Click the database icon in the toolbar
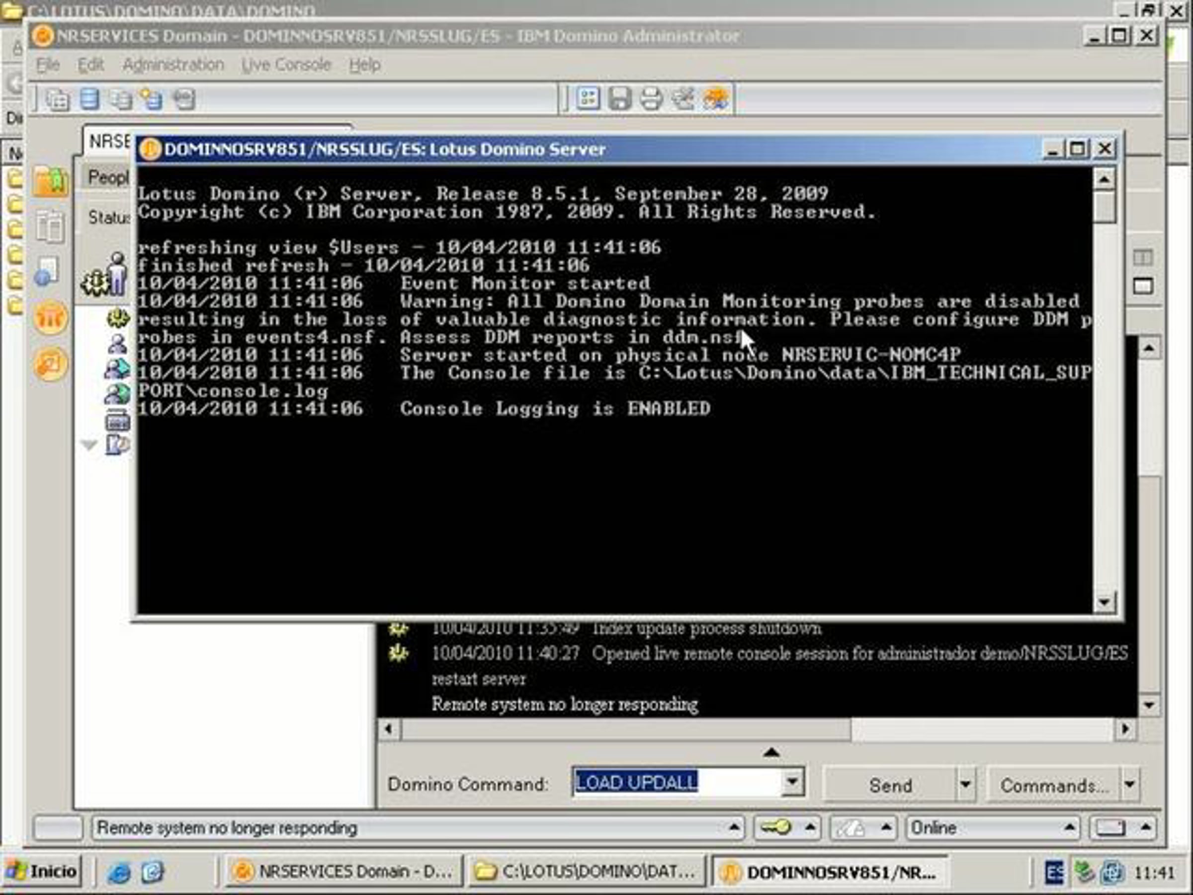The width and height of the screenshot is (1193, 895). (x=89, y=99)
